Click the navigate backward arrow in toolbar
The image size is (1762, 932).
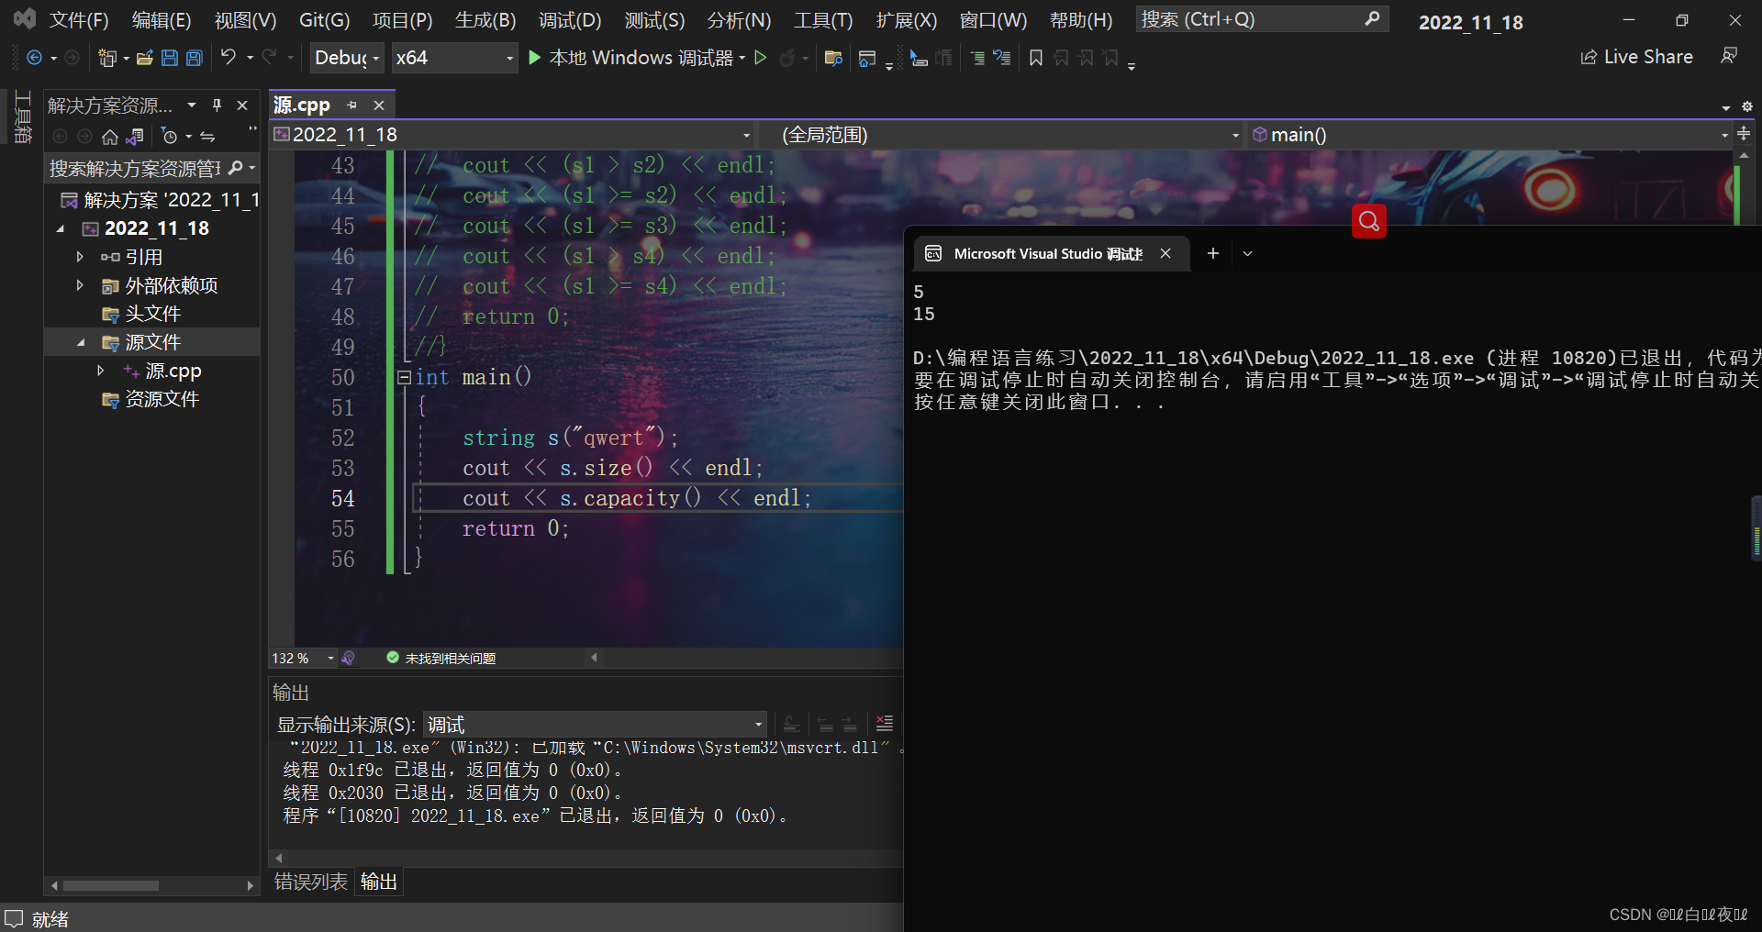pyautogui.click(x=34, y=58)
